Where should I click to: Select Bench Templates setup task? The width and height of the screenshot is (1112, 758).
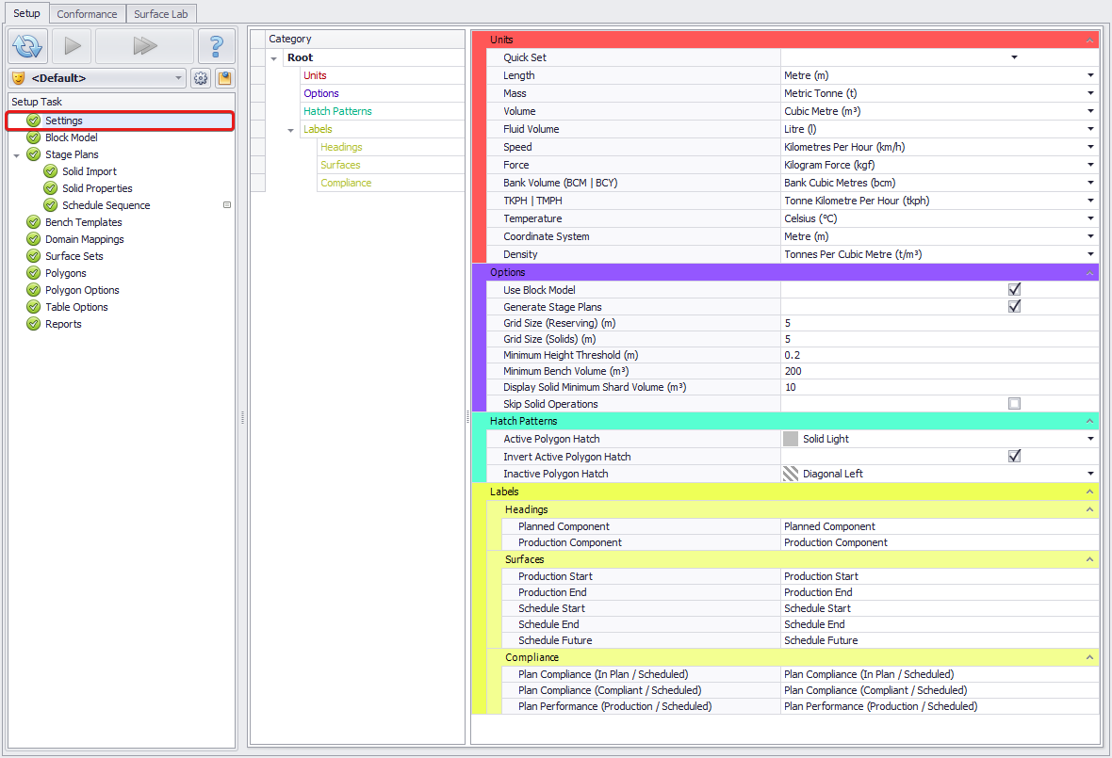83,222
